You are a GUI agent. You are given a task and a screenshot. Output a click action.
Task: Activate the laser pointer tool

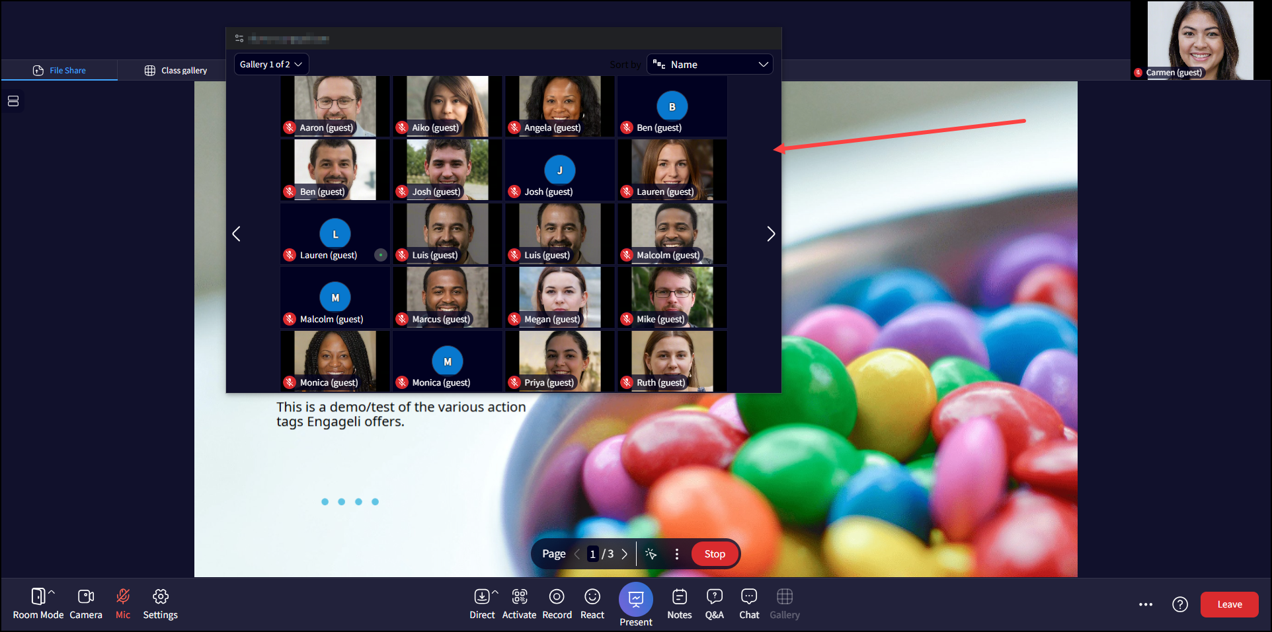pos(651,554)
